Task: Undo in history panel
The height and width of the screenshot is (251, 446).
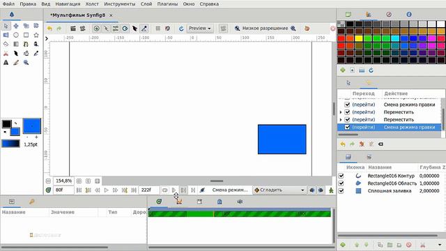Action: coord(343,144)
